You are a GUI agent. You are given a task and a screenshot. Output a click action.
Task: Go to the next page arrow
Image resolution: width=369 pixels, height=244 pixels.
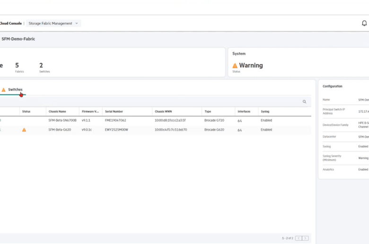305,238
